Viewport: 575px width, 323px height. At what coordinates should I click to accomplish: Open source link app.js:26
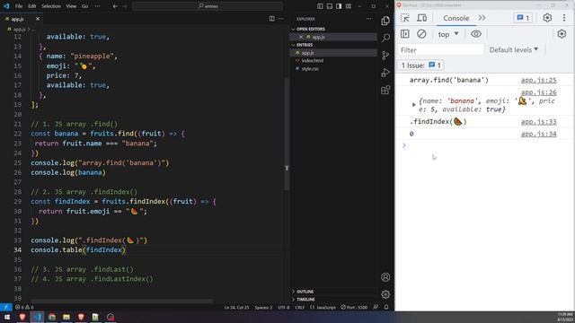(539, 92)
